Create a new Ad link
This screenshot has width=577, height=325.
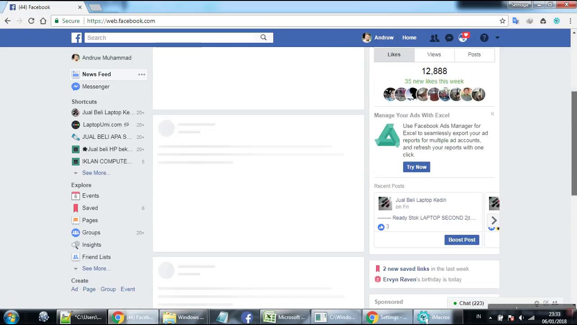point(74,289)
